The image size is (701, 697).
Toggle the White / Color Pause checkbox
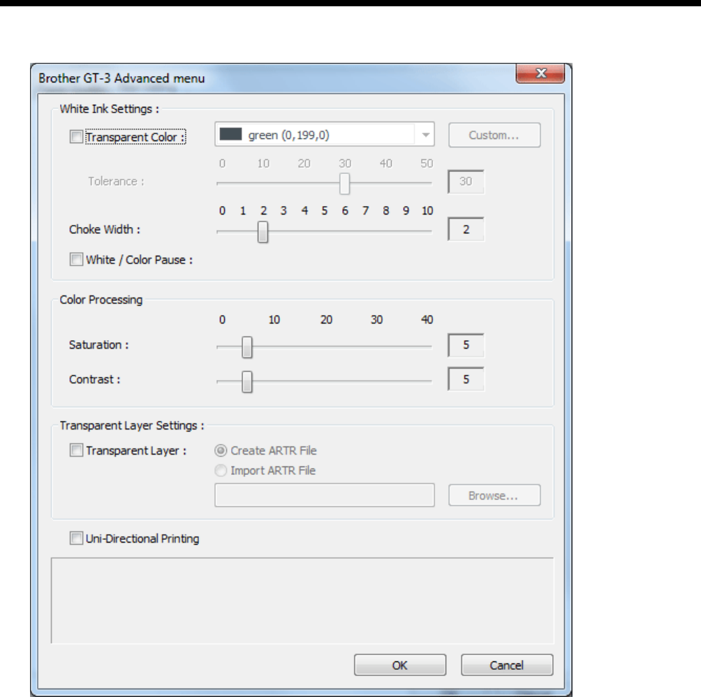pos(76,259)
